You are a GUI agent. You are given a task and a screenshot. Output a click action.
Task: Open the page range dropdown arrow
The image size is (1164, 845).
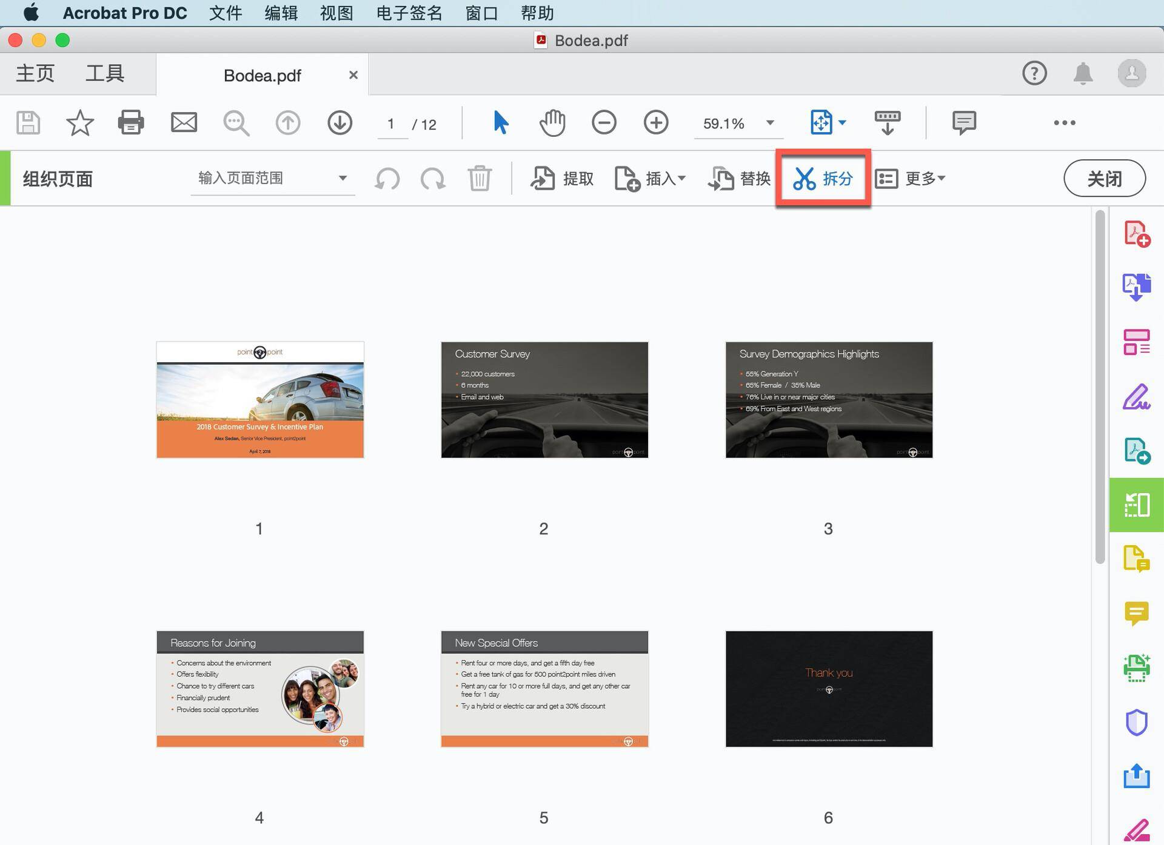click(x=343, y=178)
